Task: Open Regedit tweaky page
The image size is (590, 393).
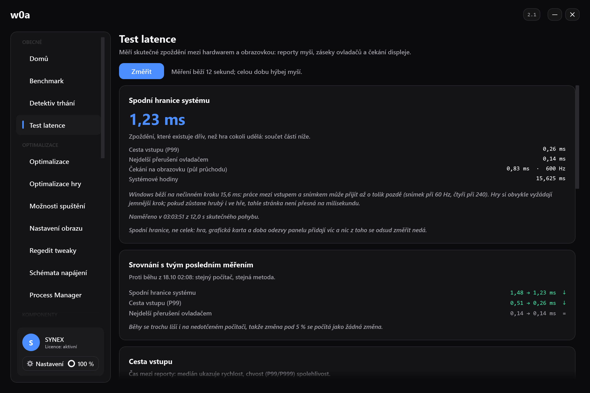Action: point(58,251)
